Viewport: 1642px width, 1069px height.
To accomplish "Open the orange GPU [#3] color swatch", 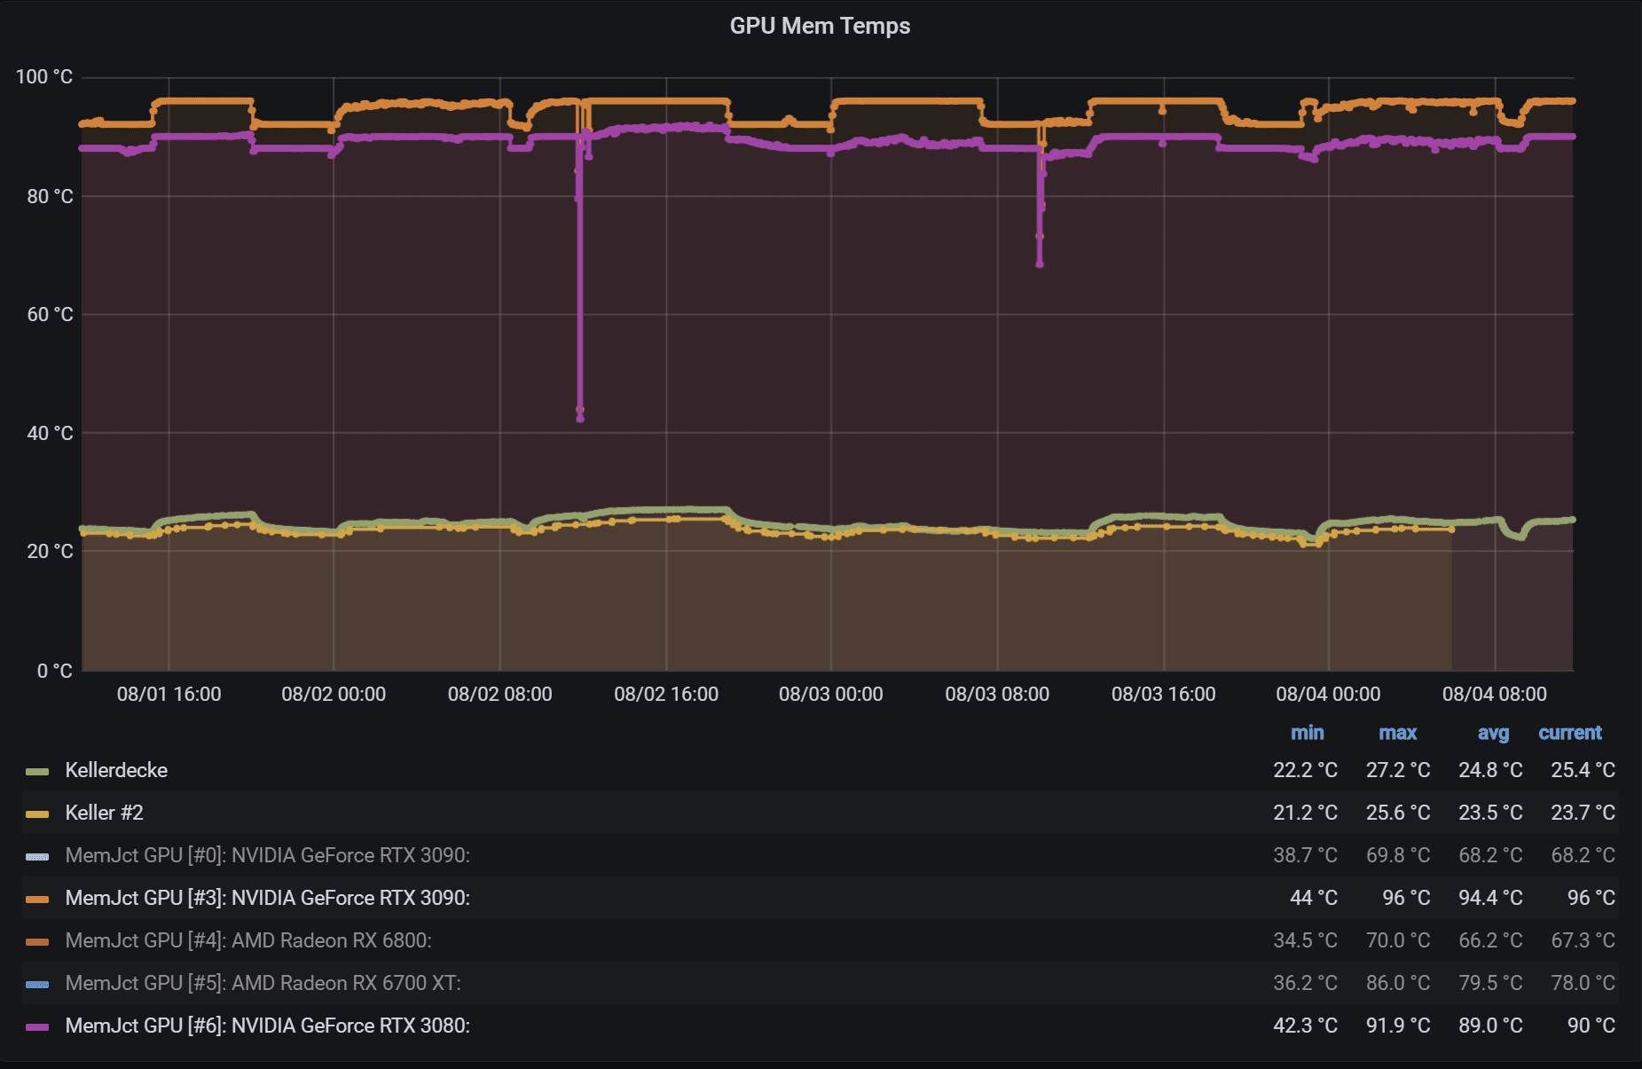I will click(x=37, y=899).
